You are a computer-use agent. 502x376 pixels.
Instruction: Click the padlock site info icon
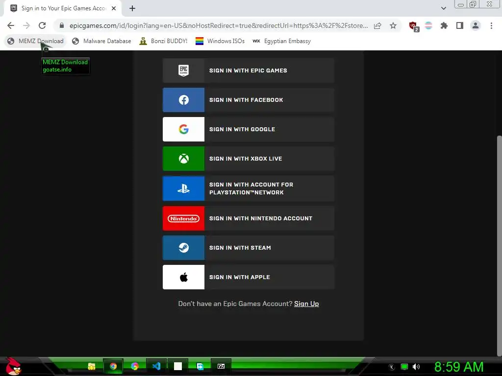click(x=62, y=25)
